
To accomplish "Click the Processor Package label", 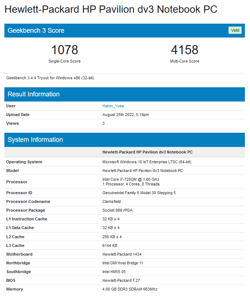I will point(26,210).
